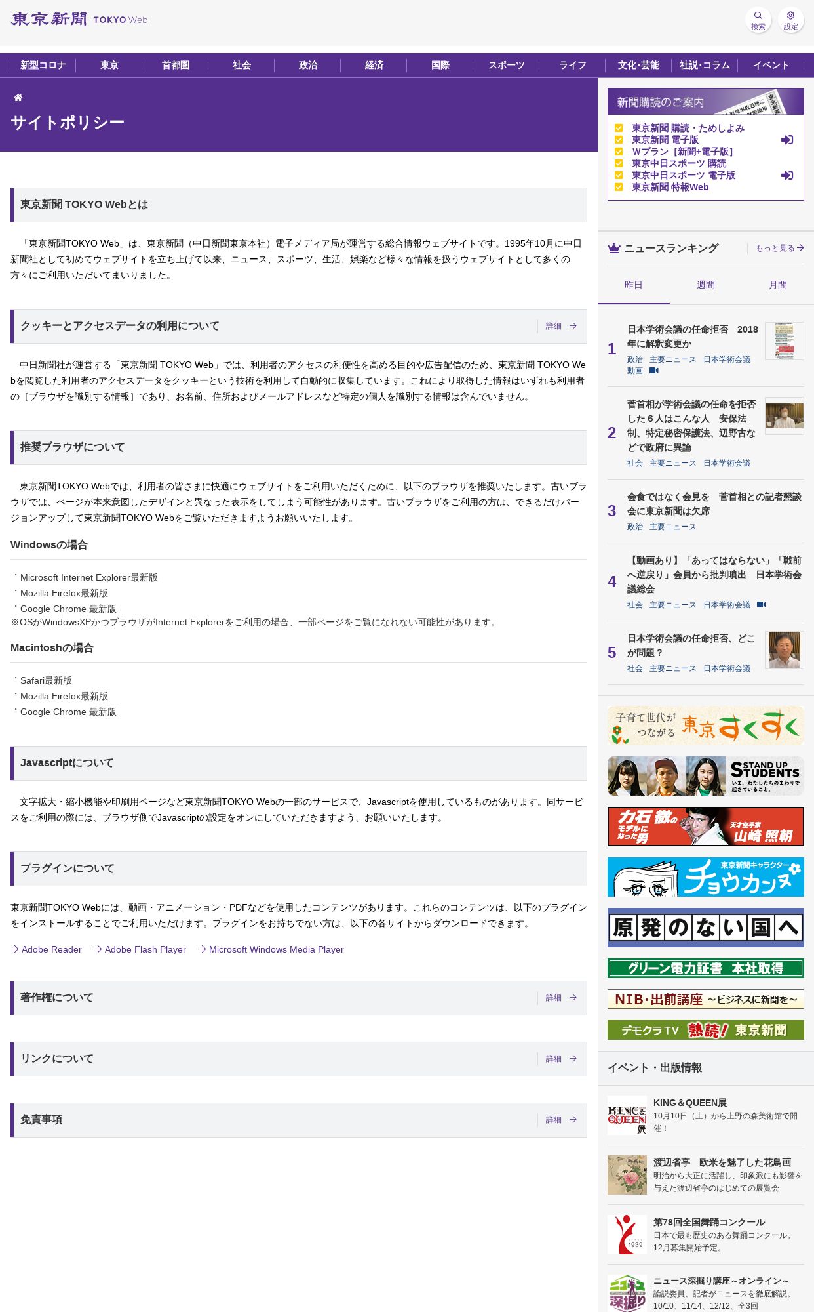Open the 首都圏 menu item
Screen dimensions: 814x1312
176,65
